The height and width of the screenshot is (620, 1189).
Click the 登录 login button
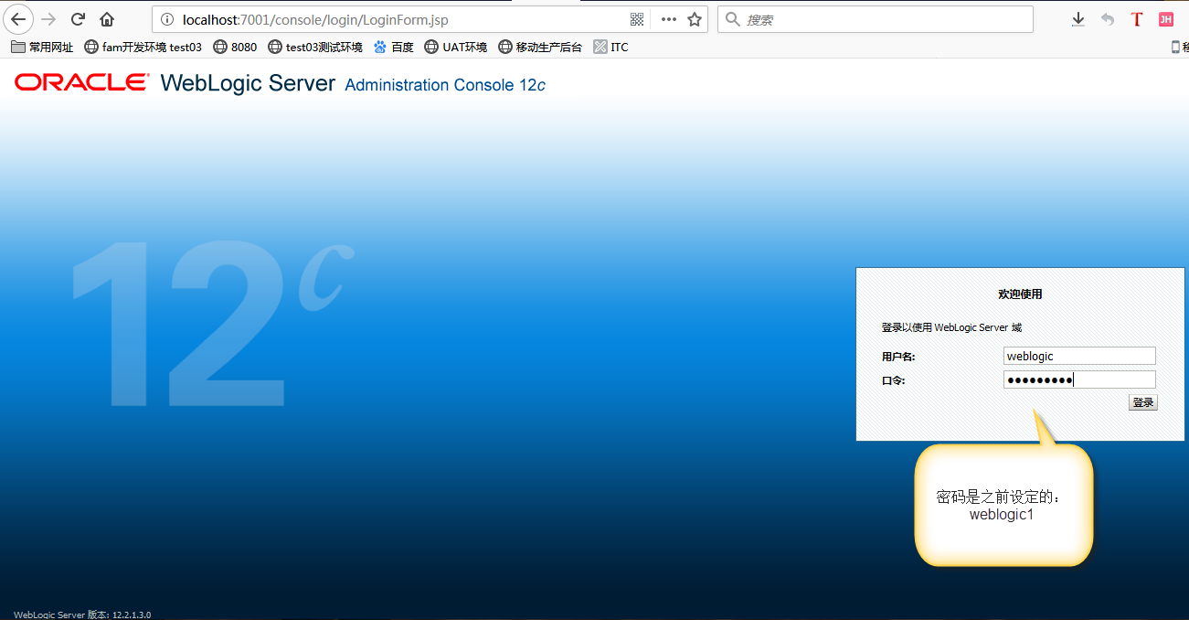(1142, 402)
